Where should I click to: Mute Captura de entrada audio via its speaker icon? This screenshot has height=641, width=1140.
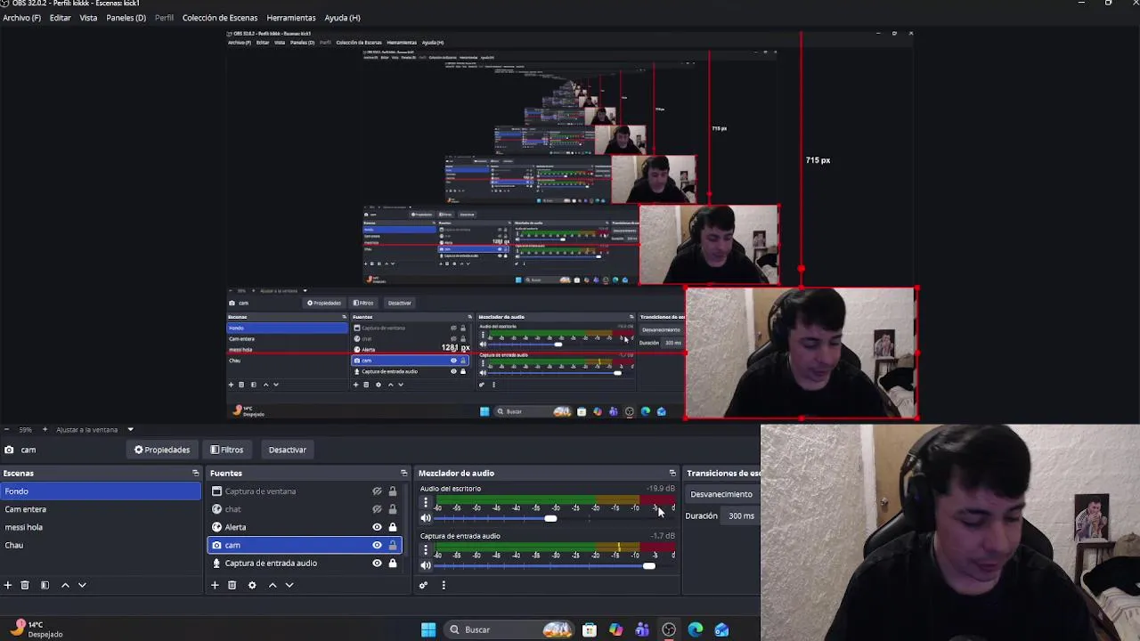pyautogui.click(x=426, y=565)
